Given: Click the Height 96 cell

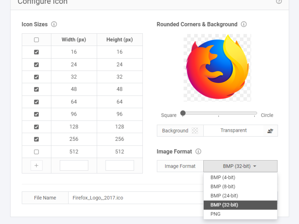Looking at the screenshot, I should 120,114.
